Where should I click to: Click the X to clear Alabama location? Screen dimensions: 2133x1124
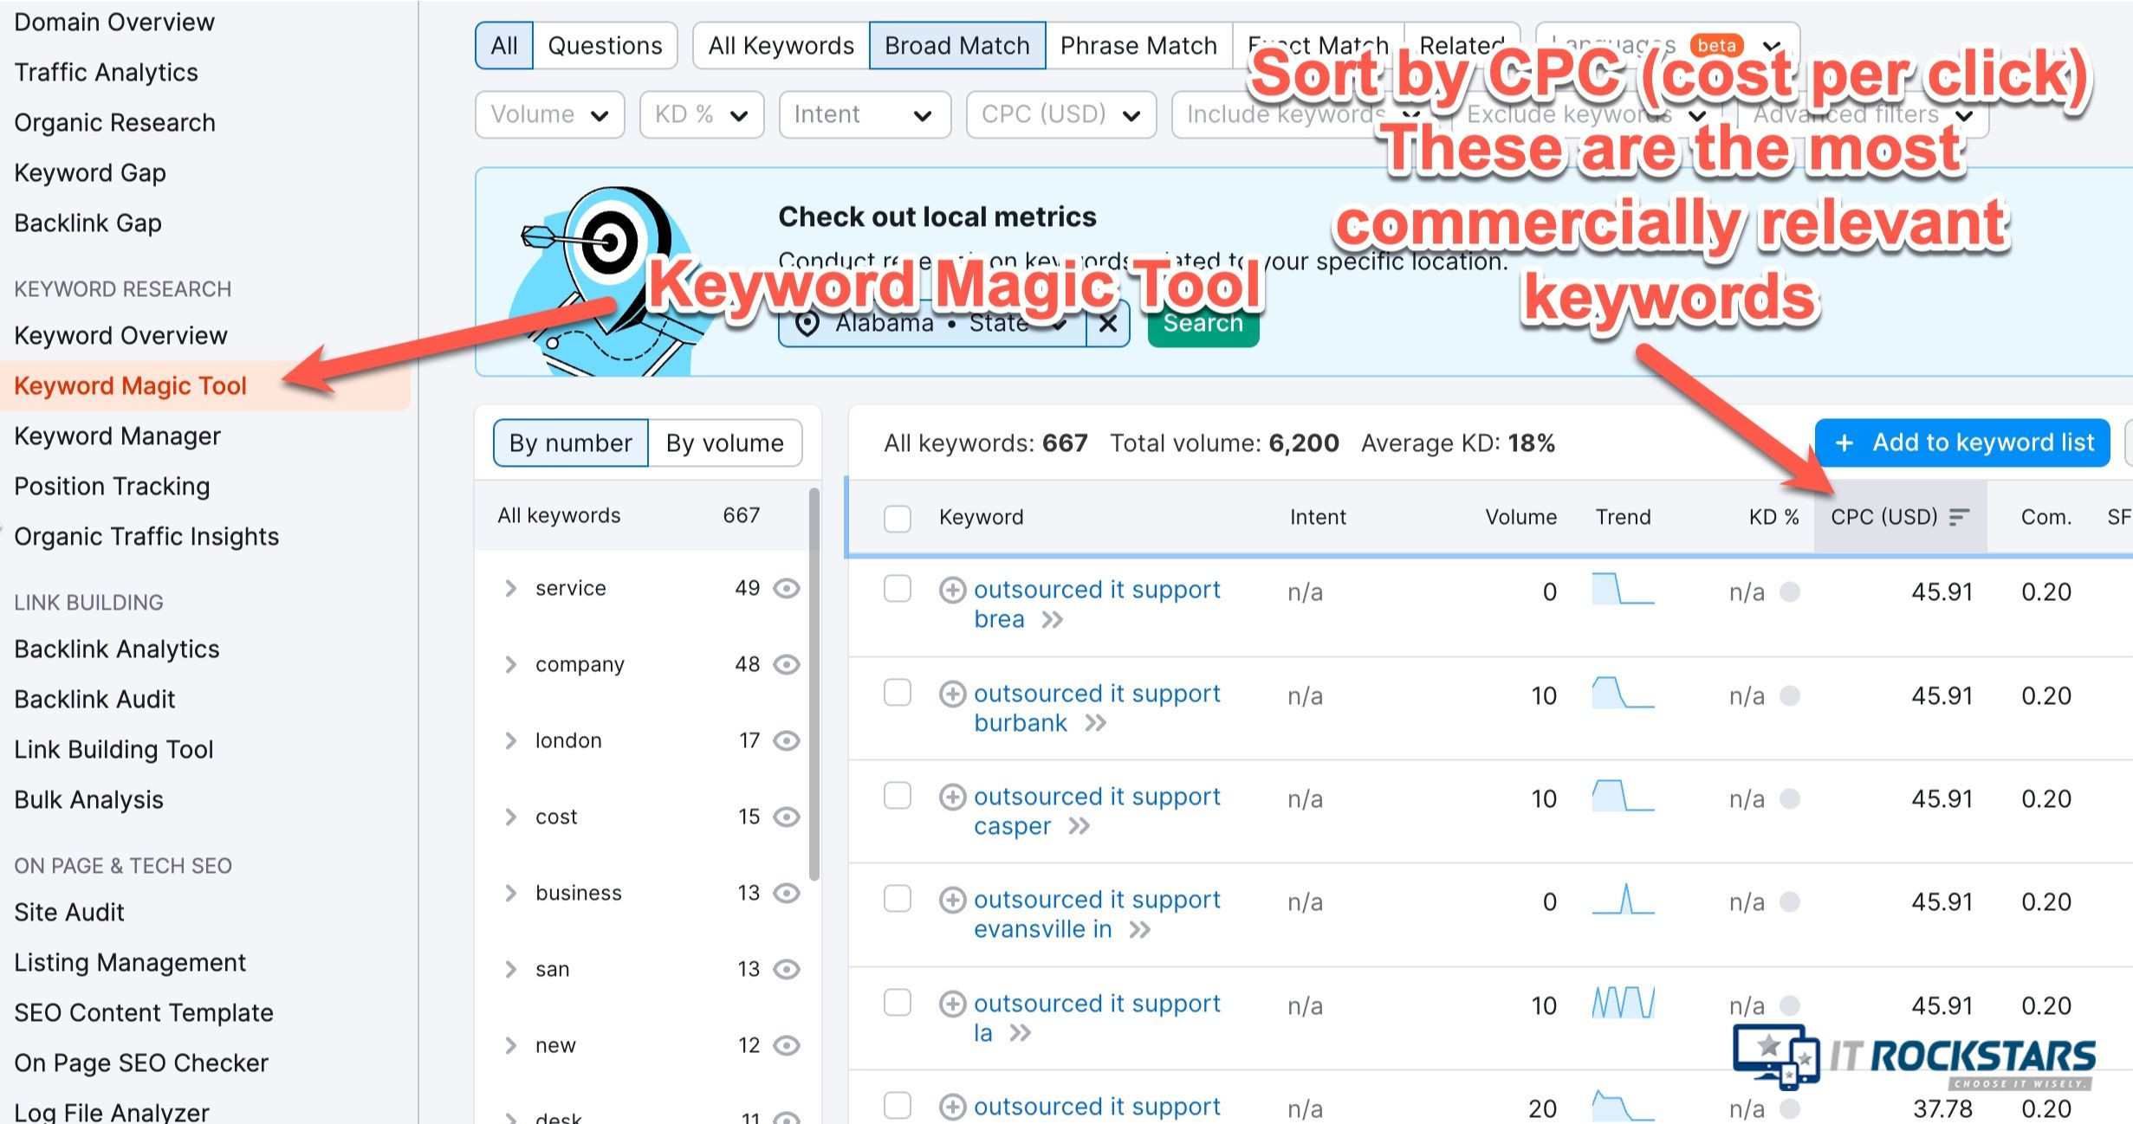[x=1108, y=324]
